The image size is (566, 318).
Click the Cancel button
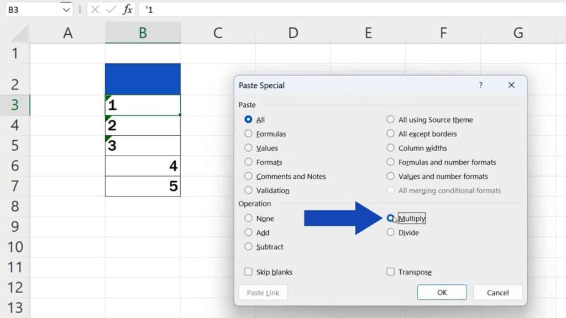coord(498,293)
